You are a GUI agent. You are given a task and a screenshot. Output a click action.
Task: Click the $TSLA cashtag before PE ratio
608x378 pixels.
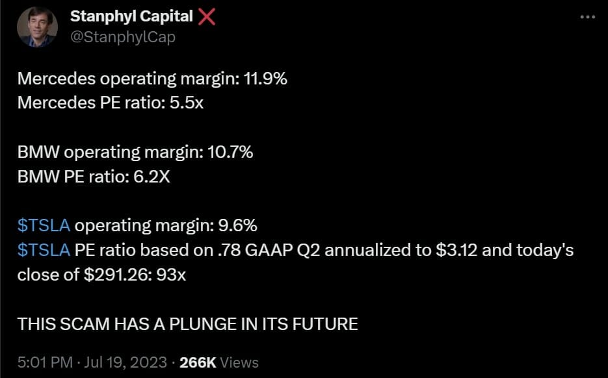(44, 250)
